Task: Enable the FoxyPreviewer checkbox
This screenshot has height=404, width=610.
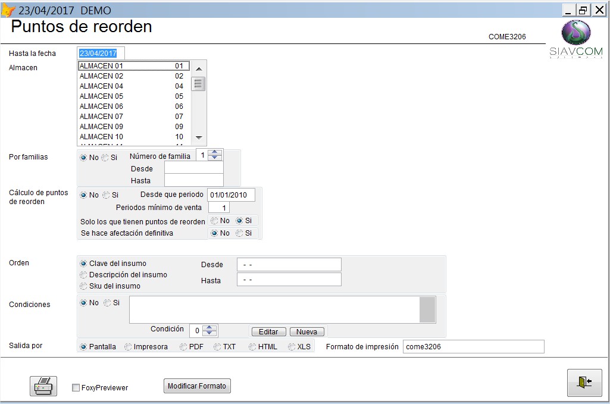Action: (x=76, y=388)
